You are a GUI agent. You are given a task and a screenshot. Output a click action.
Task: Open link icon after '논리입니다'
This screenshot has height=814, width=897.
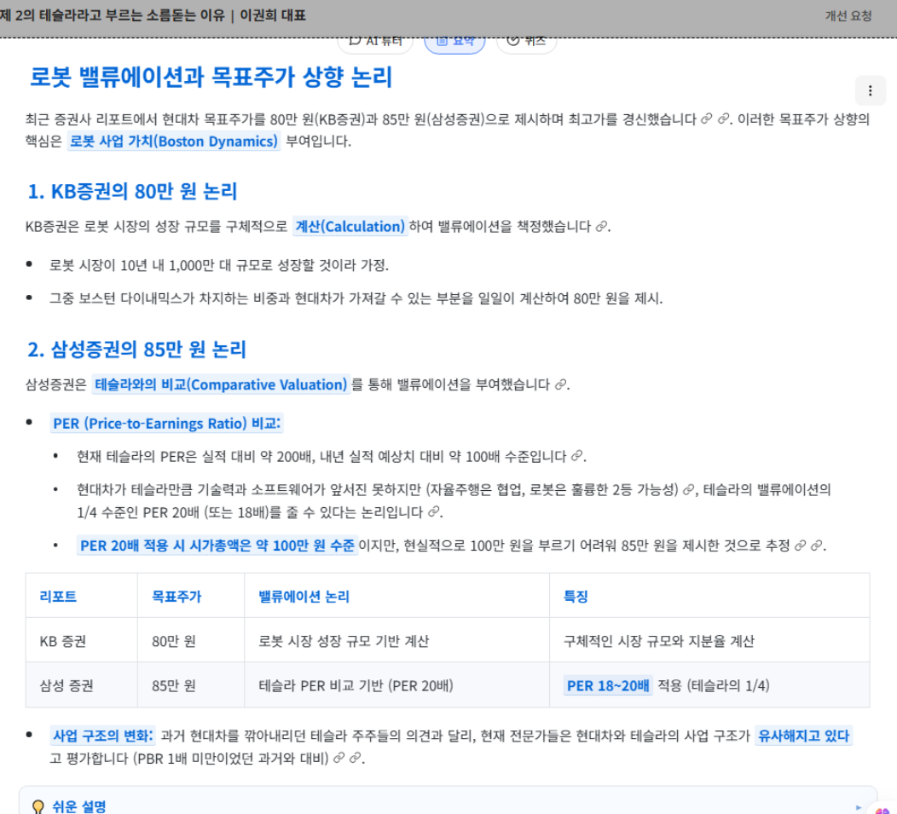click(434, 512)
